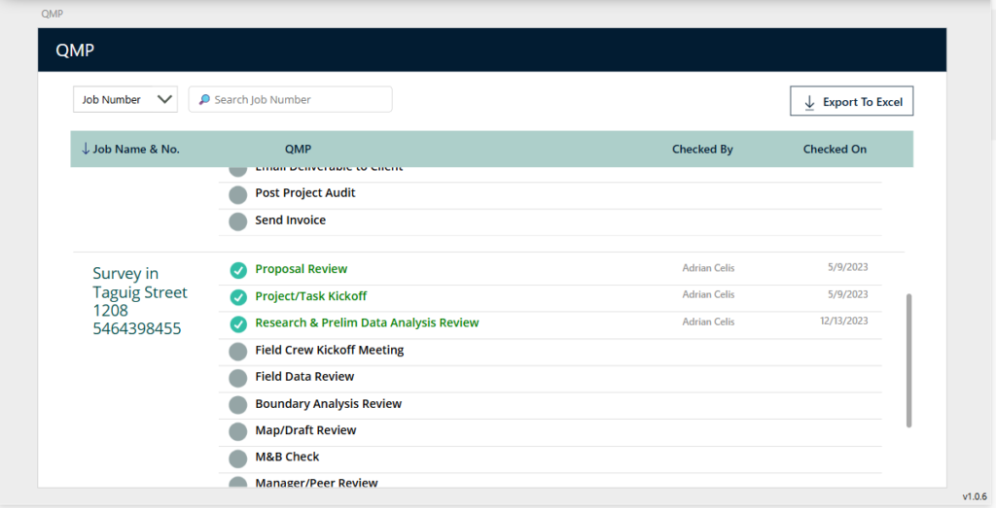Mark Field Crew Kickoff Meeting as checked

point(238,352)
